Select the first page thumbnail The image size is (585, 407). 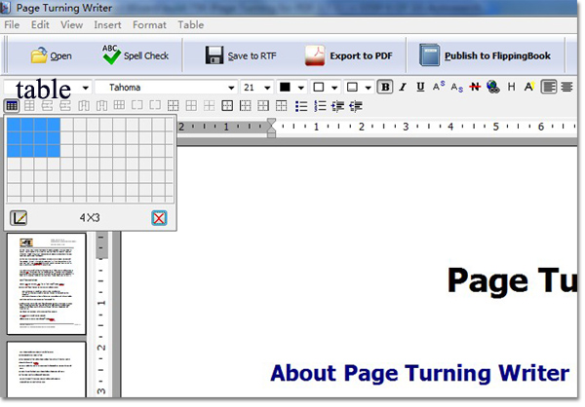coord(46,284)
